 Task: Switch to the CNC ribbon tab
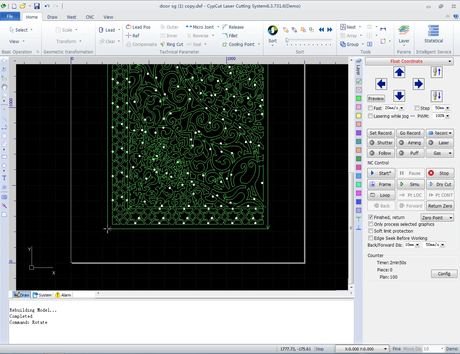(90, 17)
